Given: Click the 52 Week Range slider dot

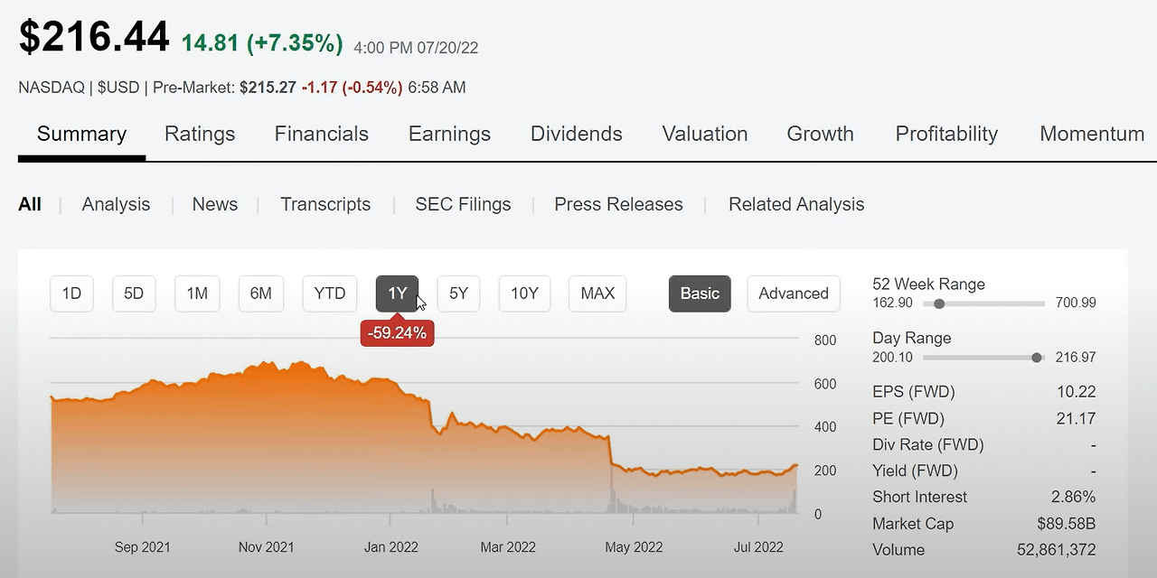Looking at the screenshot, I should pyautogui.click(x=939, y=303).
